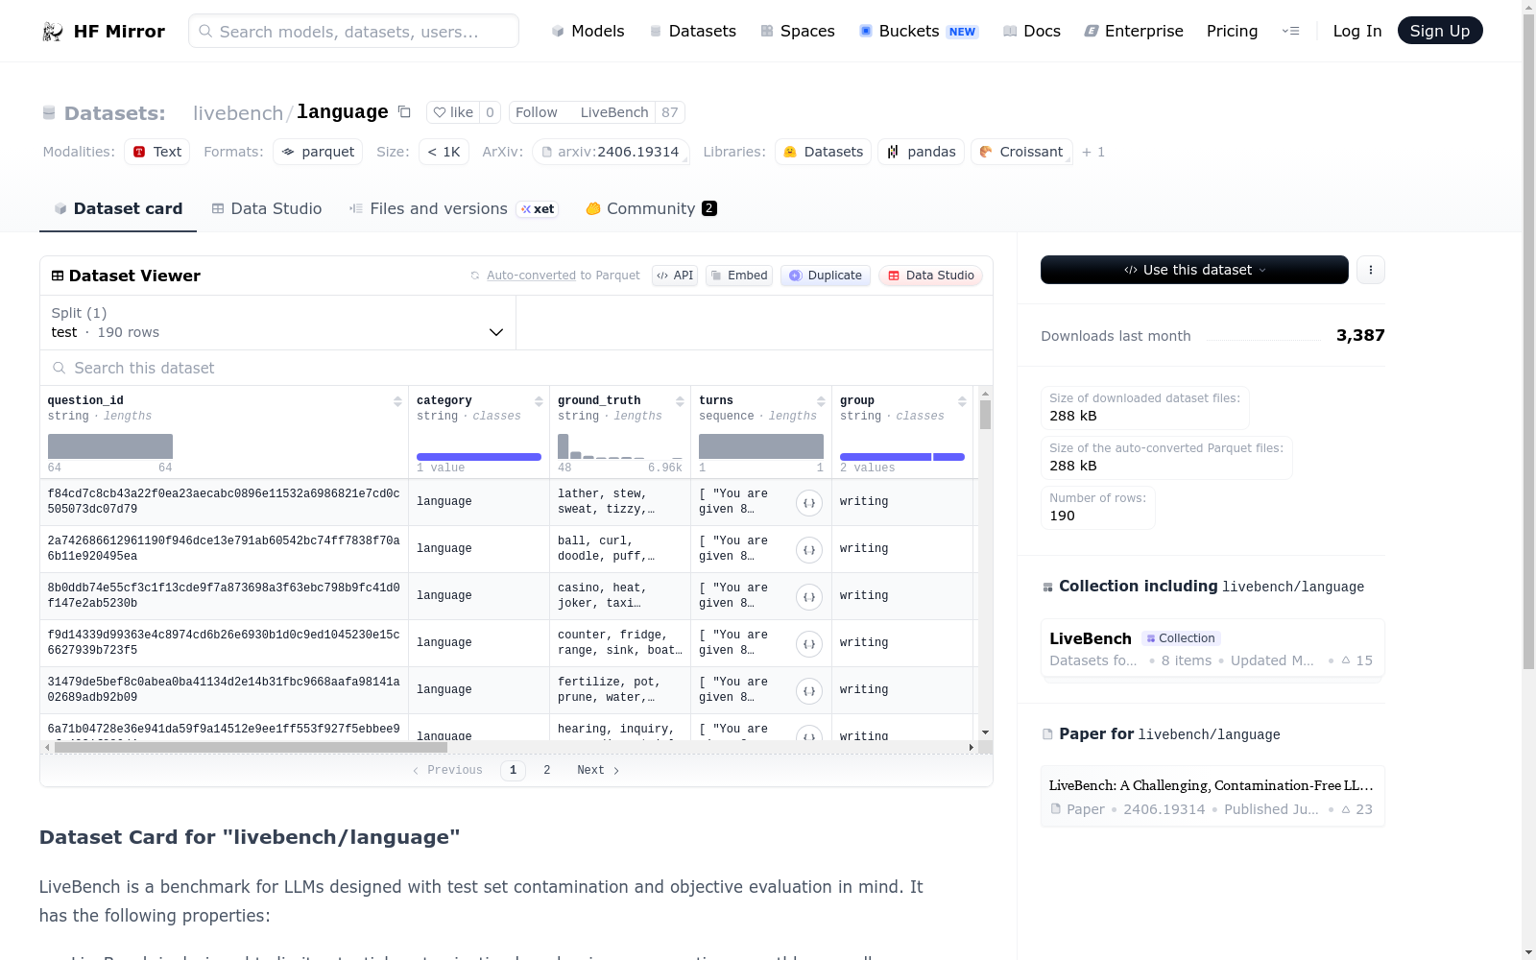Open the arxiv:2406.19314 tag
The image size is (1536, 960).
point(611,152)
